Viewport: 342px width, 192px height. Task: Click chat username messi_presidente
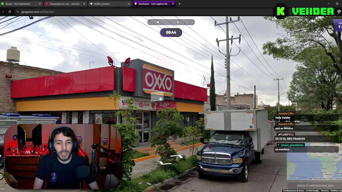click(293, 145)
